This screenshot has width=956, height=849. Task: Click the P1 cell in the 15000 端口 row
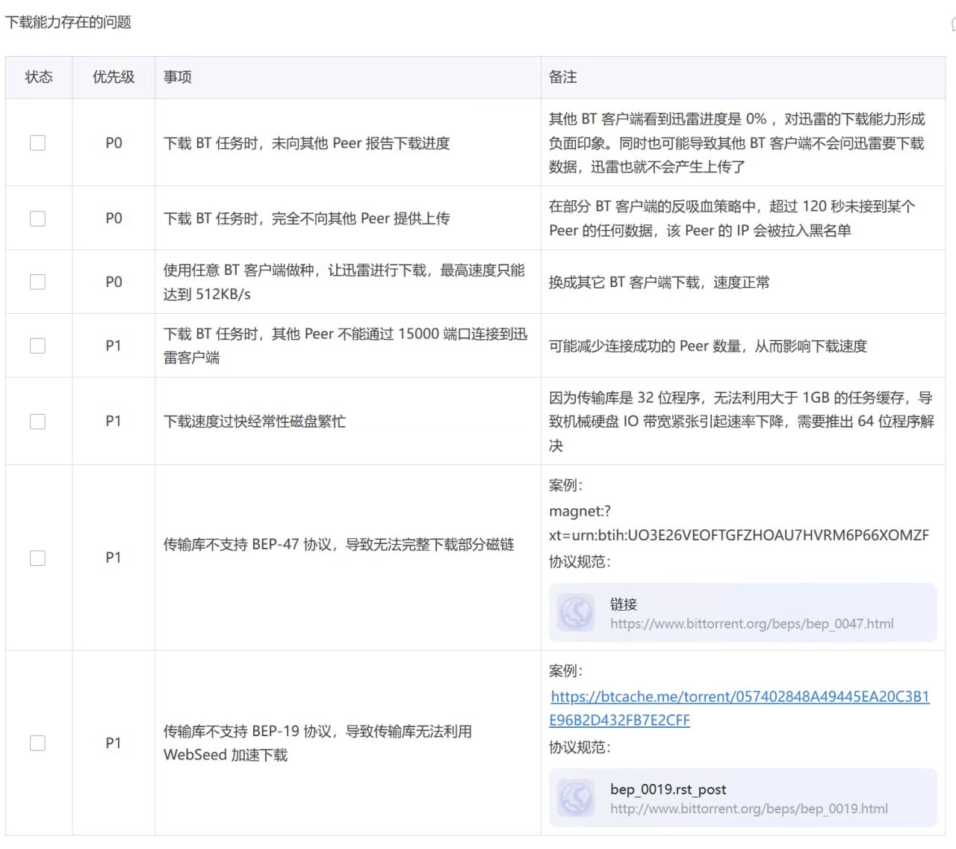(114, 345)
